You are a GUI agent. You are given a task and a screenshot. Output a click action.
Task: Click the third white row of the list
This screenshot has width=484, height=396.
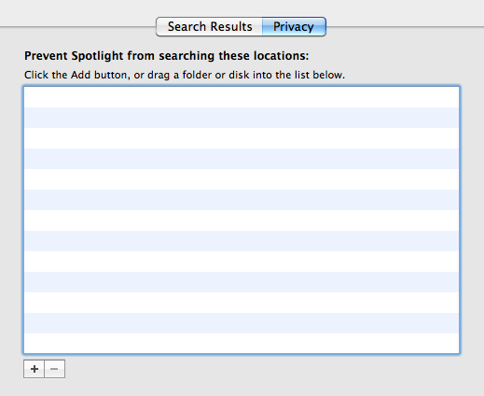242,179
